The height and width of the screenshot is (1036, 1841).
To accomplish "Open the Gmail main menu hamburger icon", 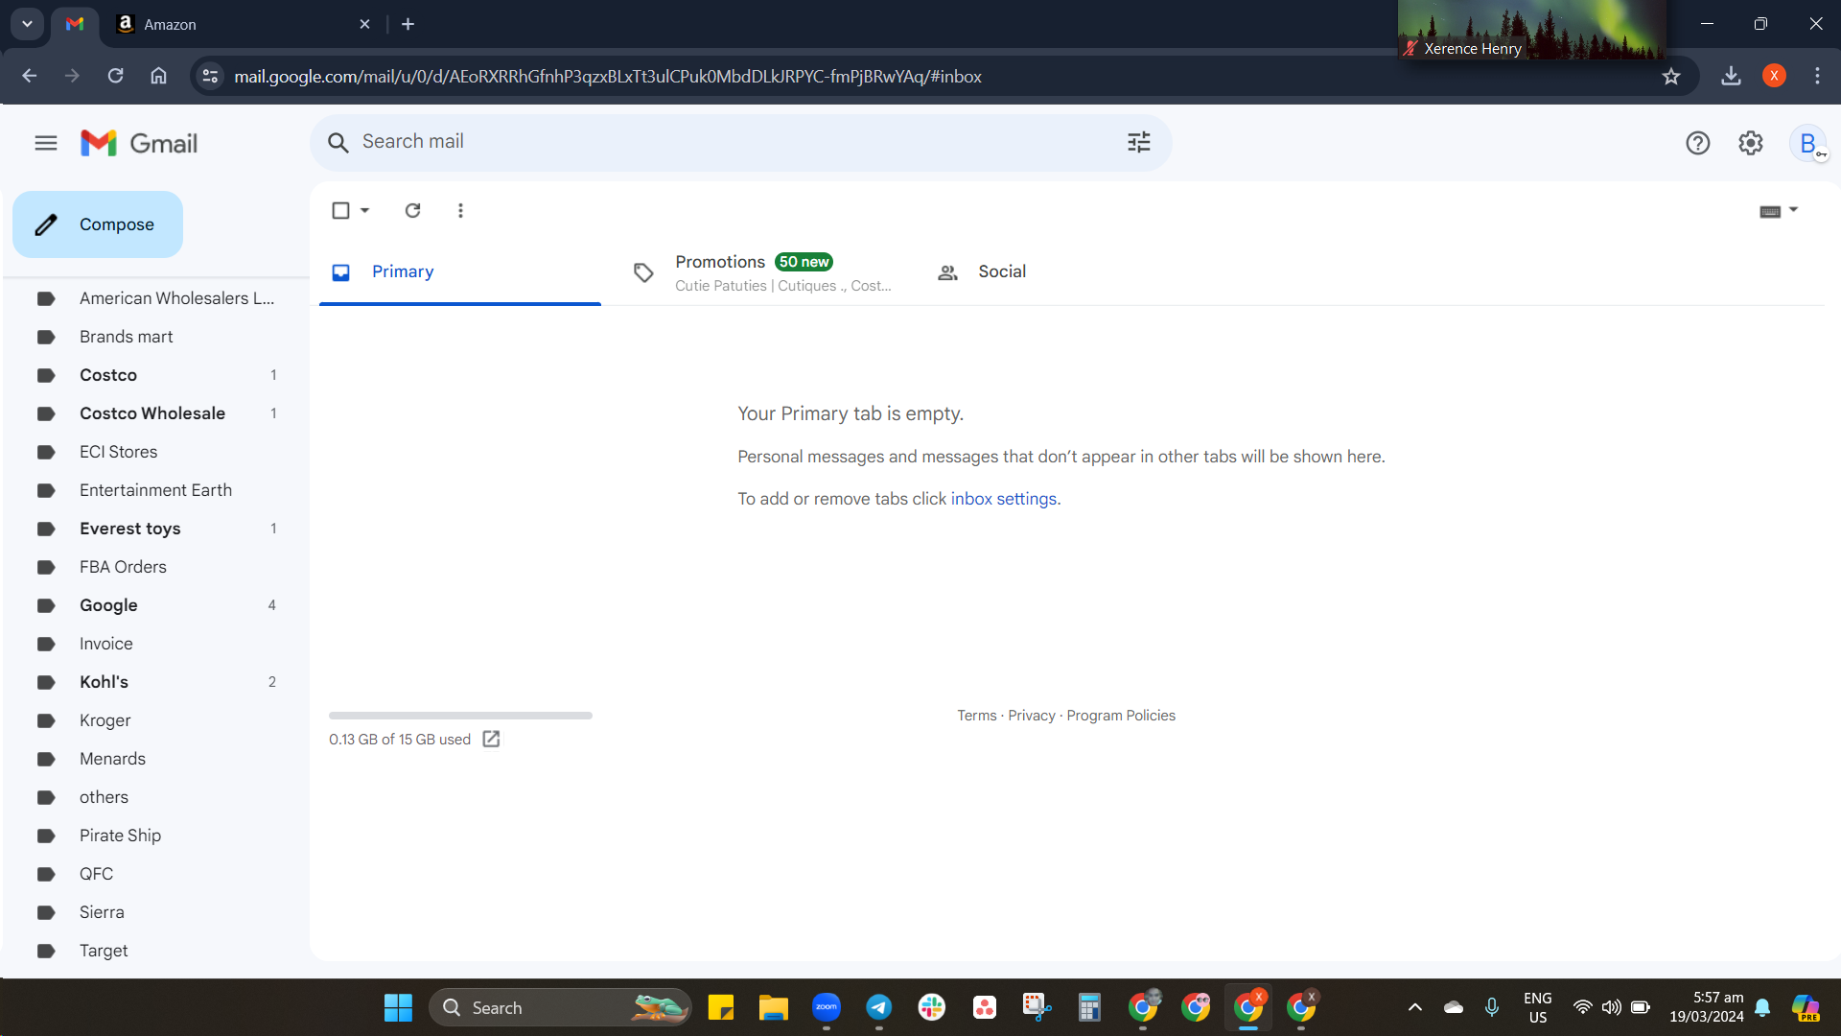I will (46, 143).
